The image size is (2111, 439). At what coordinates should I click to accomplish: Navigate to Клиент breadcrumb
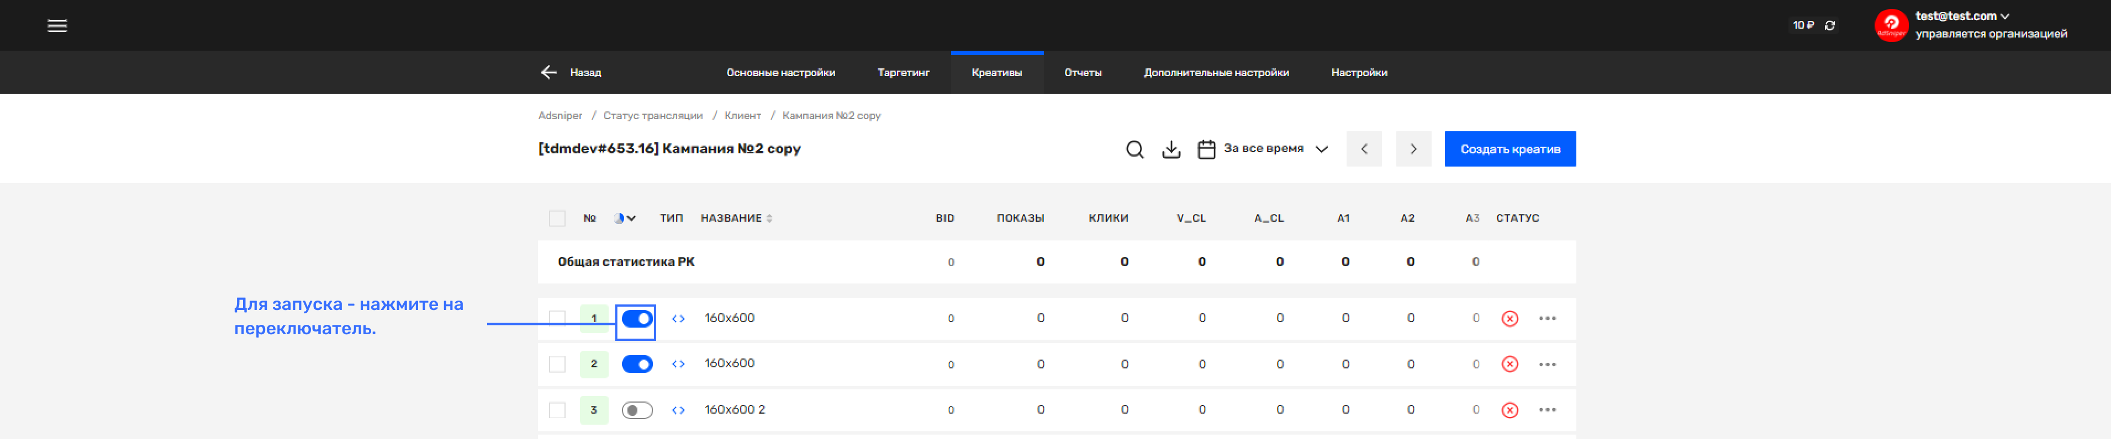coord(742,115)
